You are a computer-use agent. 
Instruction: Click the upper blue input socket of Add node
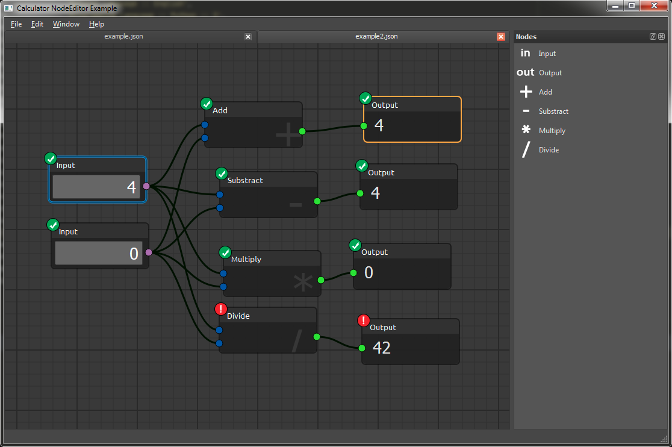(204, 125)
